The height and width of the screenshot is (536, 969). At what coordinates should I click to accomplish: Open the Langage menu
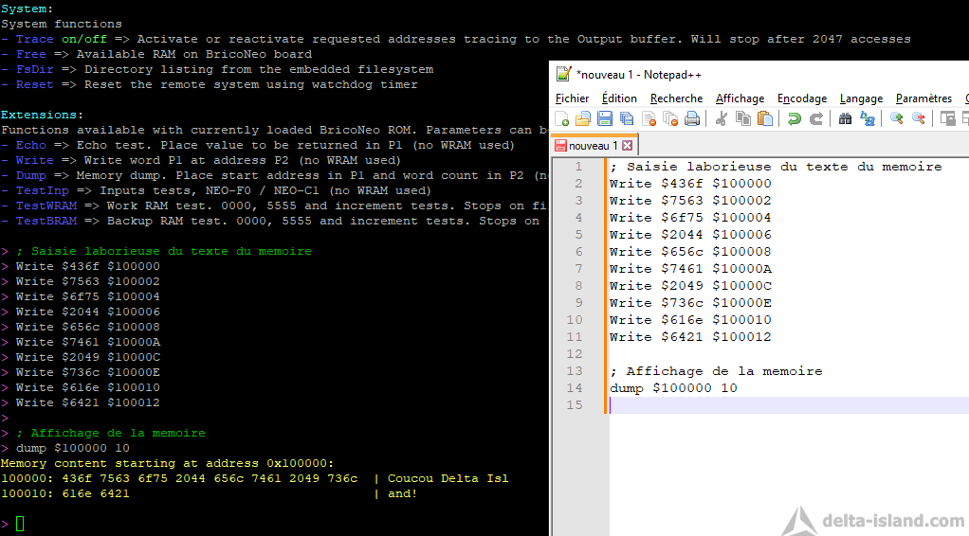click(861, 98)
